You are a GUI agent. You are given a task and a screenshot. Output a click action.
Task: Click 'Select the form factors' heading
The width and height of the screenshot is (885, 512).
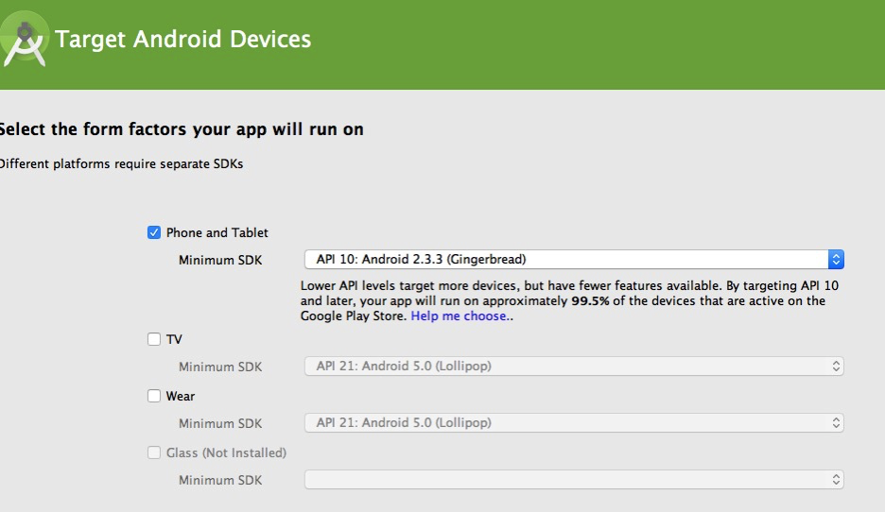pyautogui.click(x=182, y=129)
